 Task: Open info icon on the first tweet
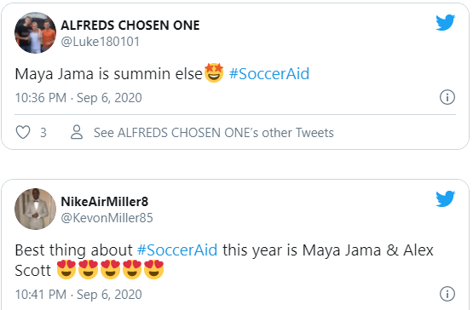[447, 97]
